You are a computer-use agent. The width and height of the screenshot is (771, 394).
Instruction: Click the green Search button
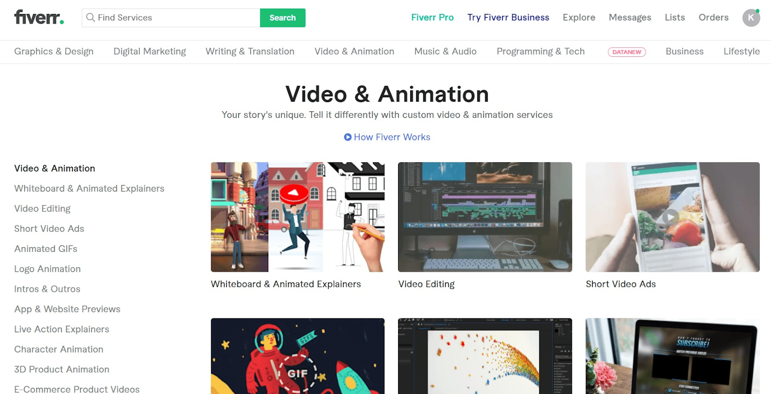click(x=282, y=18)
